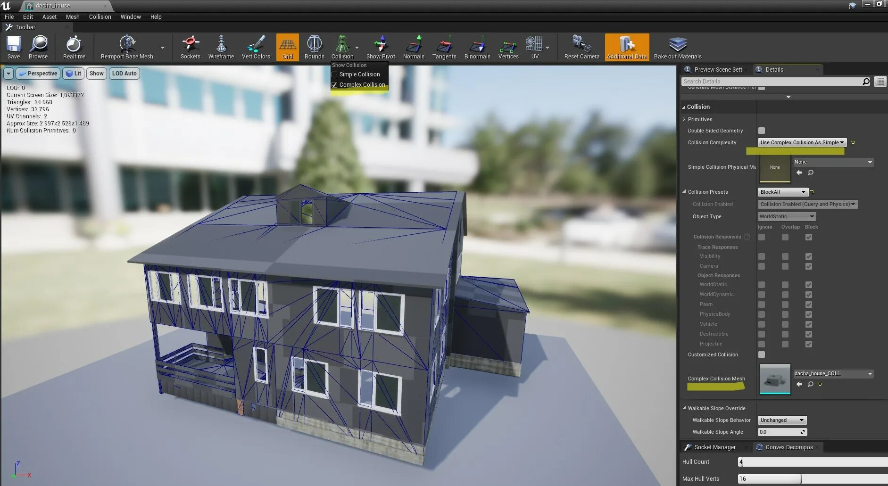The width and height of the screenshot is (888, 486).
Task: Toggle Realtime viewport rendering
Action: 74,47
